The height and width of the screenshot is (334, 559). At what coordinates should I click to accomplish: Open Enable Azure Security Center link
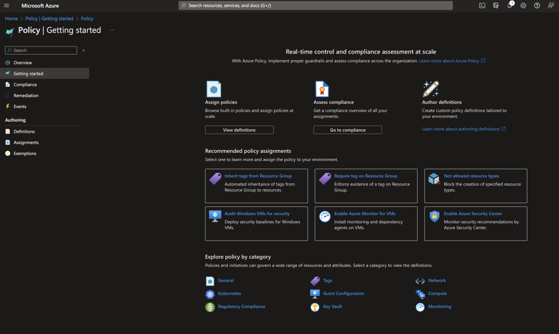(473, 213)
